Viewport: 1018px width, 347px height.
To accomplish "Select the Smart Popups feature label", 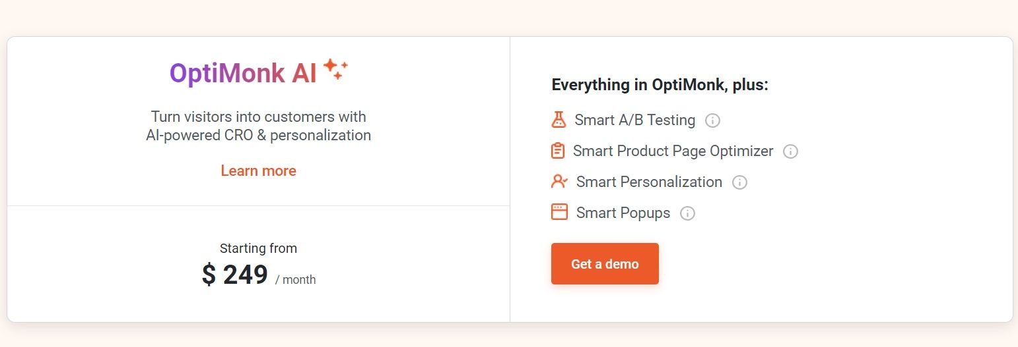I will coord(623,213).
